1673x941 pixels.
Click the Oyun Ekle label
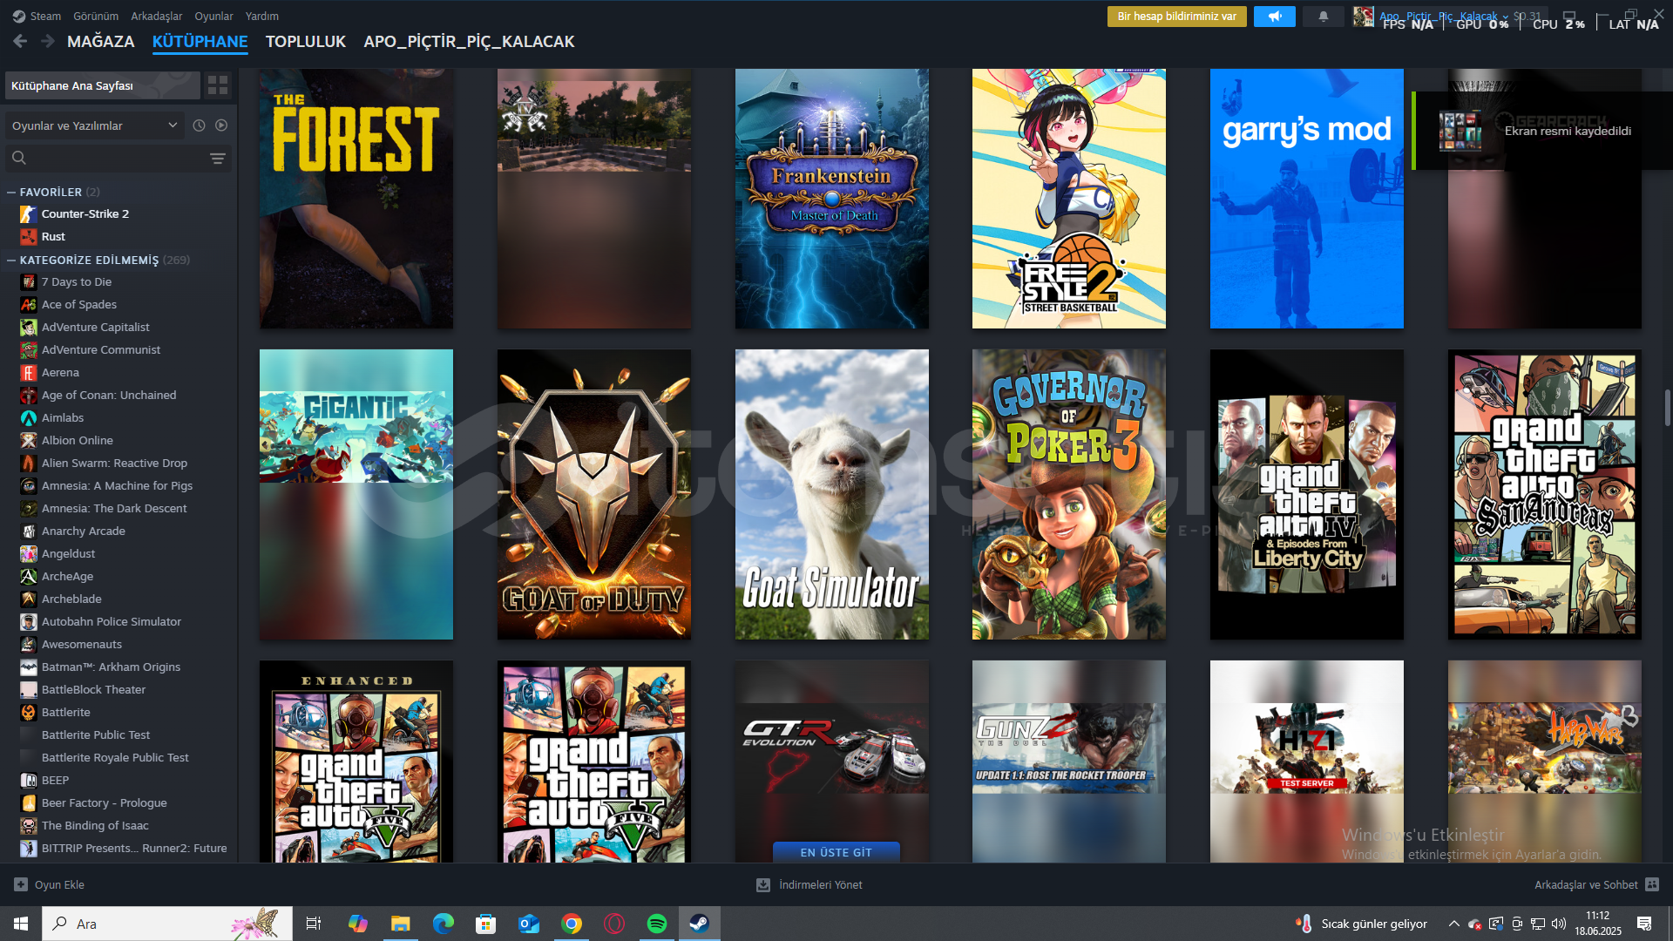tap(59, 884)
